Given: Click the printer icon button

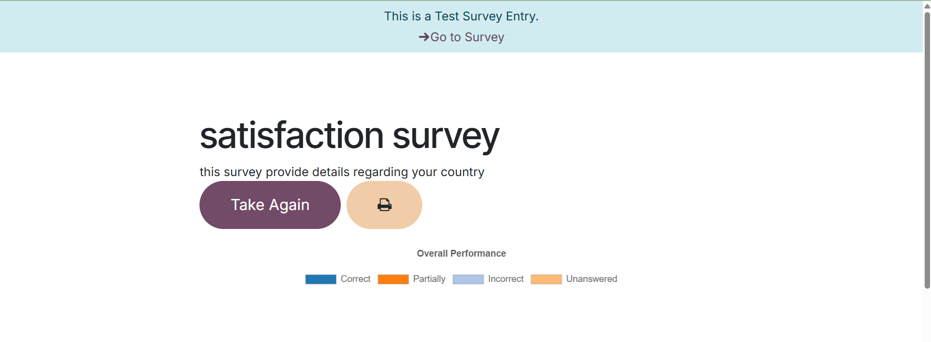Looking at the screenshot, I should pyautogui.click(x=384, y=205).
